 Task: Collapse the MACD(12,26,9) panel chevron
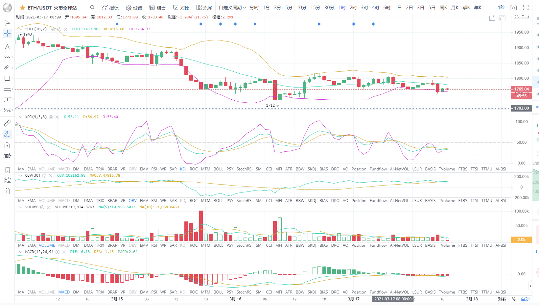pyautogui.click(x=21, y=252)
